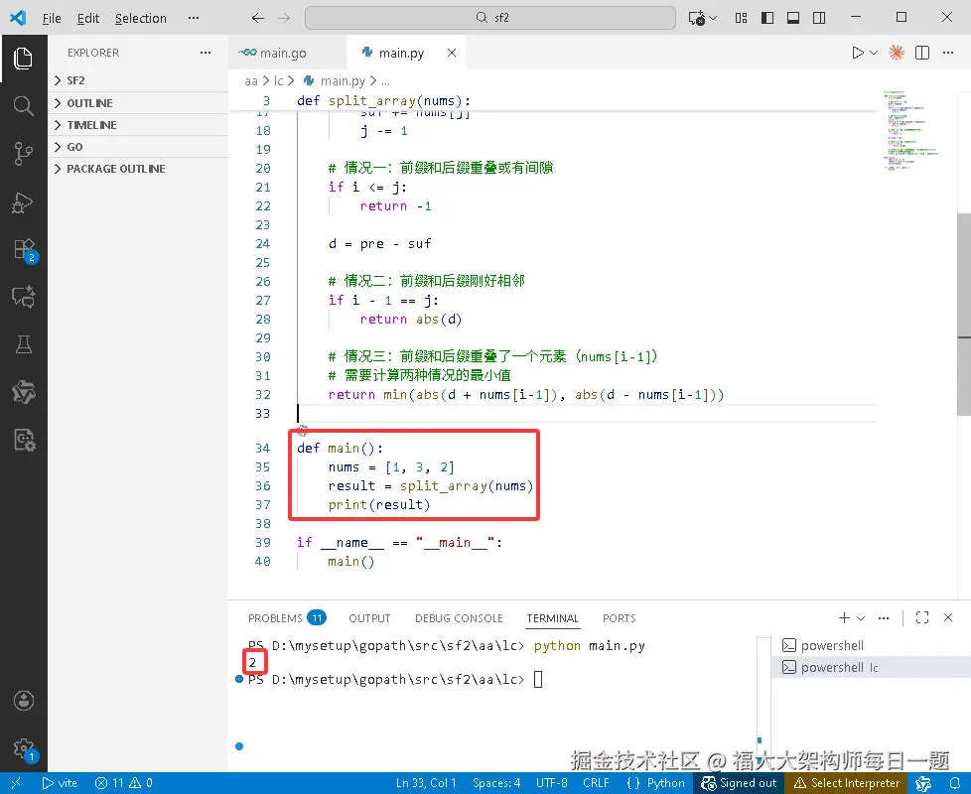The width and height of the screenshot is (971, 794).
Task: Expand the GO section
Action: point(138,147)
